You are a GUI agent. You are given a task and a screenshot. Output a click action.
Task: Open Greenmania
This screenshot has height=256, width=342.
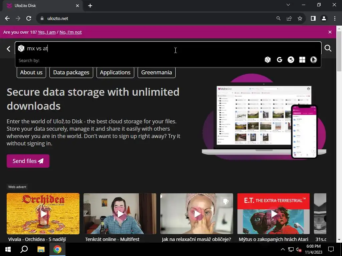tap(157, 72)
